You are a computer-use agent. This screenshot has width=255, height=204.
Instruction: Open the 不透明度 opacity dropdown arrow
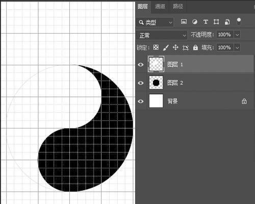[237, 35]
